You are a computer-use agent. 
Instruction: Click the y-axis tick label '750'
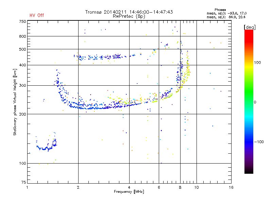pyautogui.click(x=22, y=21)
